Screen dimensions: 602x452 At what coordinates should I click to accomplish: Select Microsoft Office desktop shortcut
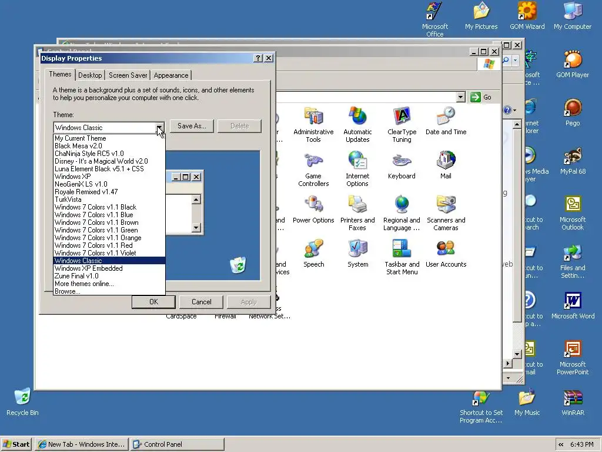click(x=434, y=19)
